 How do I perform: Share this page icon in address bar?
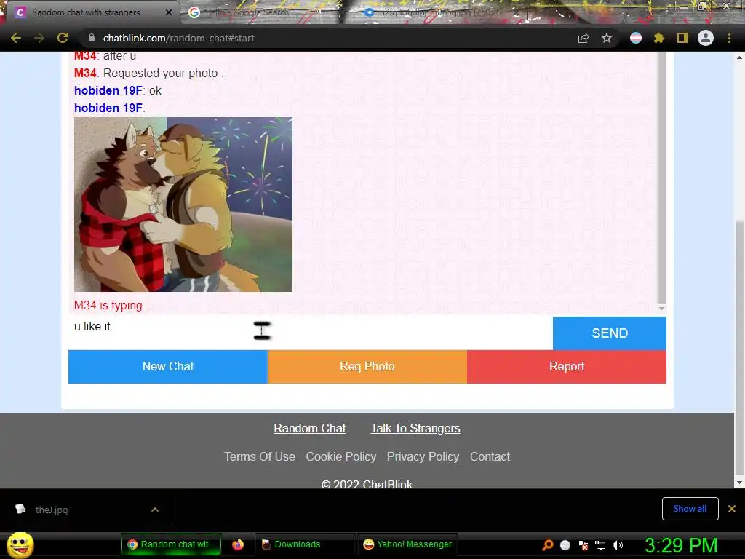click(x=583, y=39)
